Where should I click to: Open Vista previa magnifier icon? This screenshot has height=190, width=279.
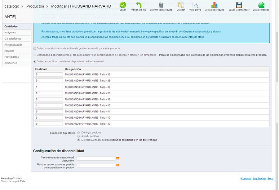tap(195, 5)
